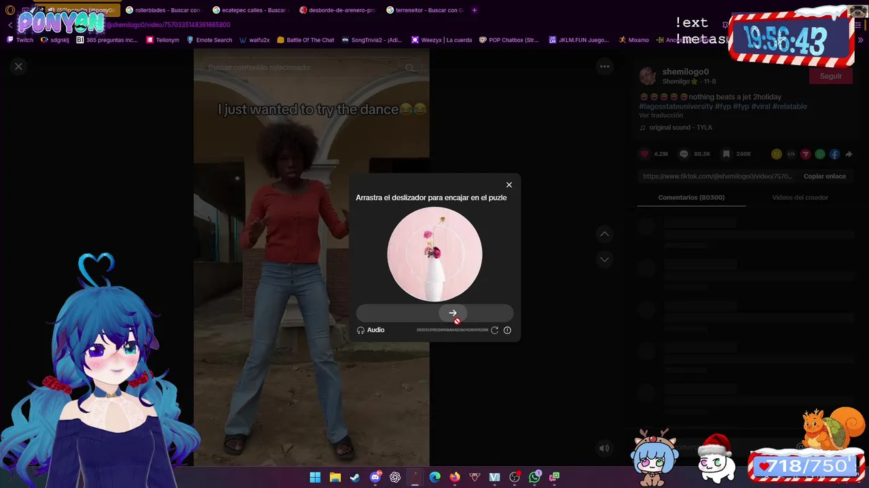Click Ver traducción link
The image size is (869, 488).
pos(661,116)
